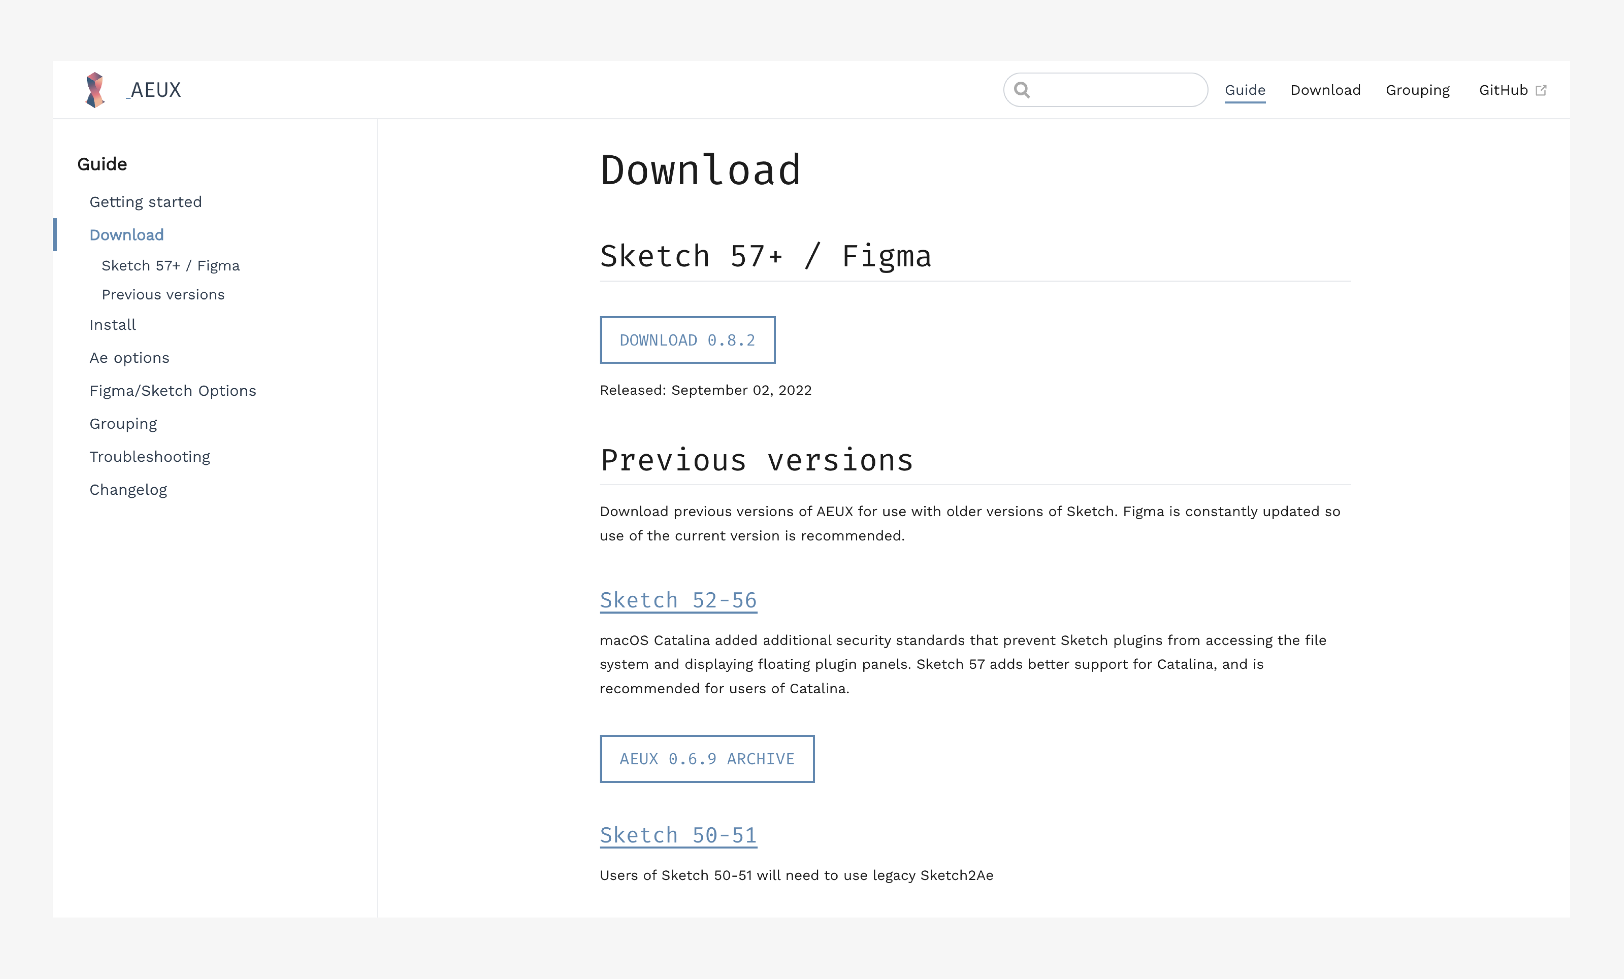Follow the Sketch 50-51 heading link
The image size is (1624, 979).
coord(678,835)
